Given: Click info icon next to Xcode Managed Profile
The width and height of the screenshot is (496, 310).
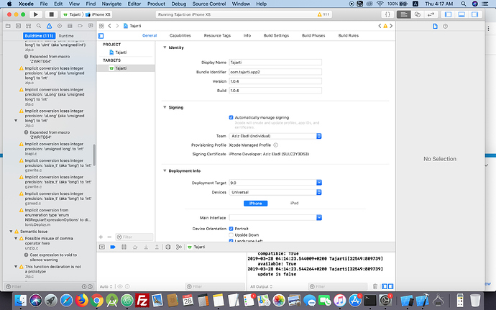Looking at the screenshot, I should (x=275, y=145).
